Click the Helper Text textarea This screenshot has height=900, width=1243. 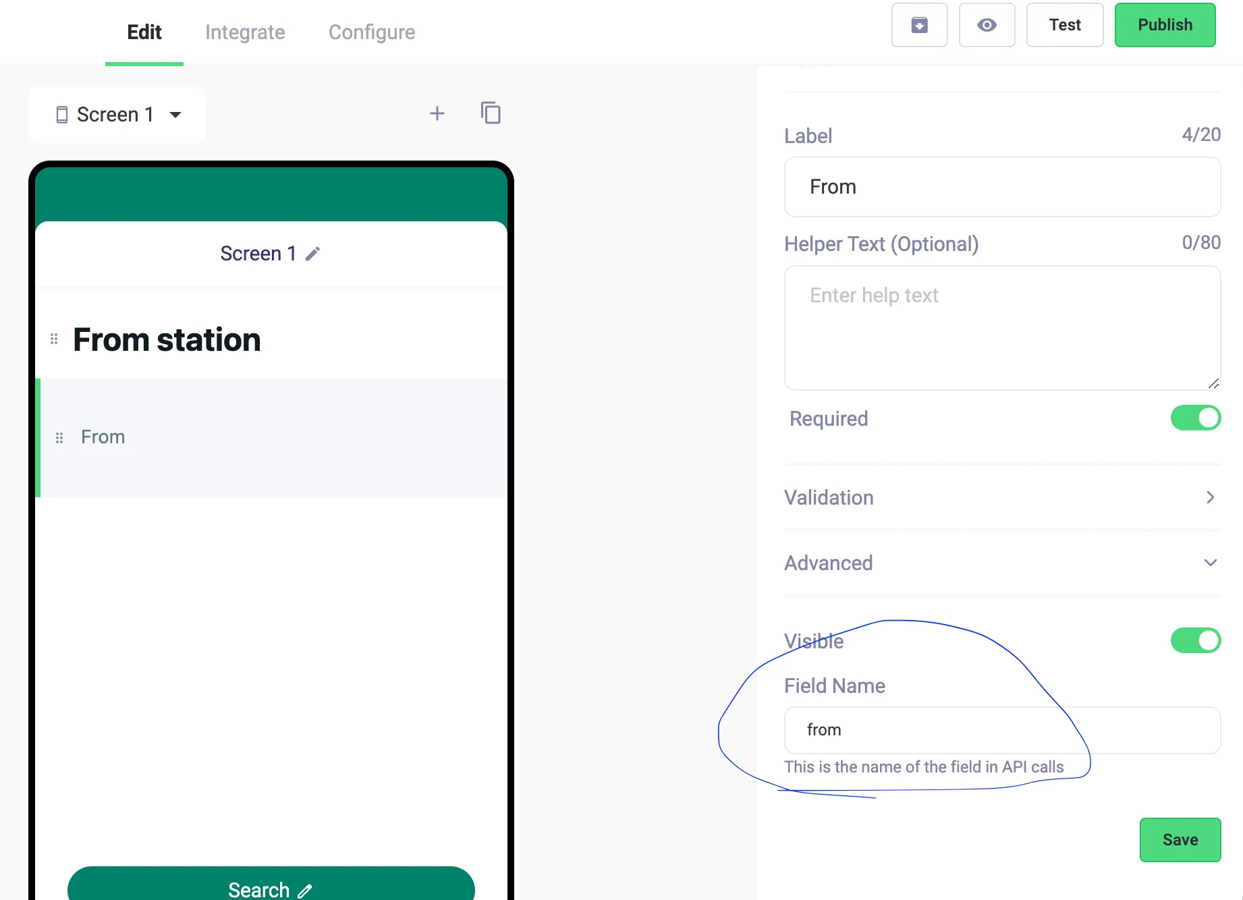(x=1002, y=328)
